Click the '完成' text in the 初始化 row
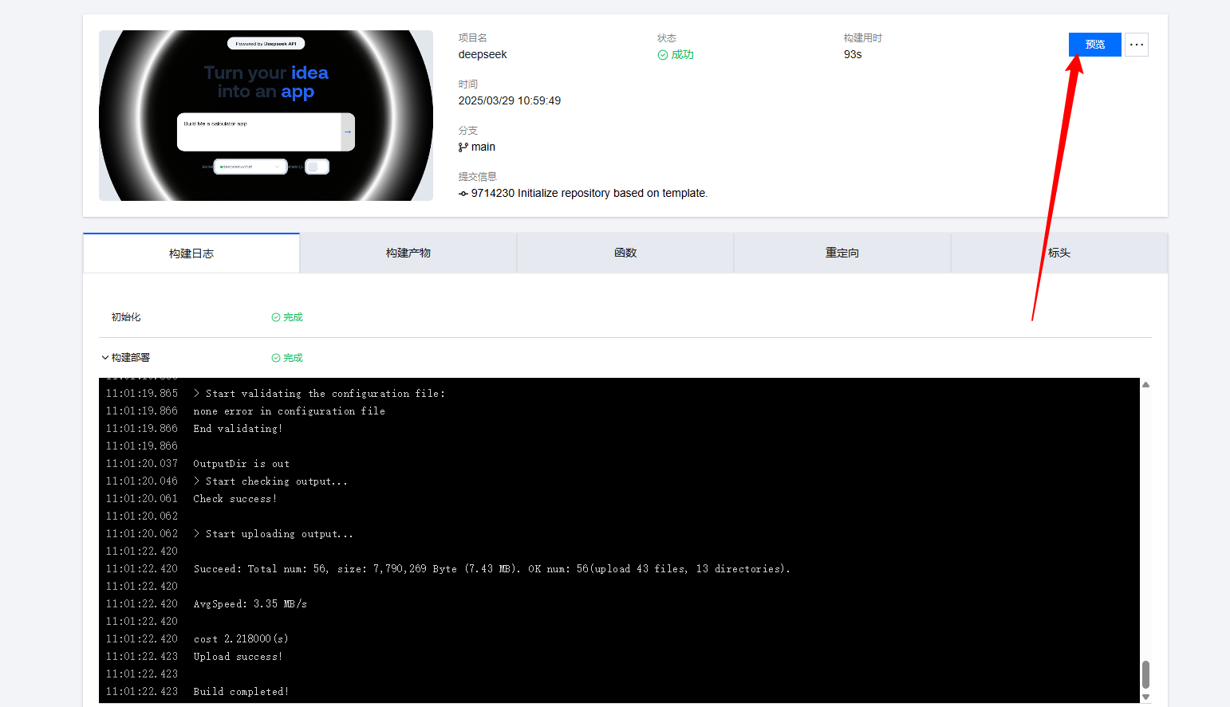Image resolution: width=1230 pixels, height=707 pixels. coord(293,317)
